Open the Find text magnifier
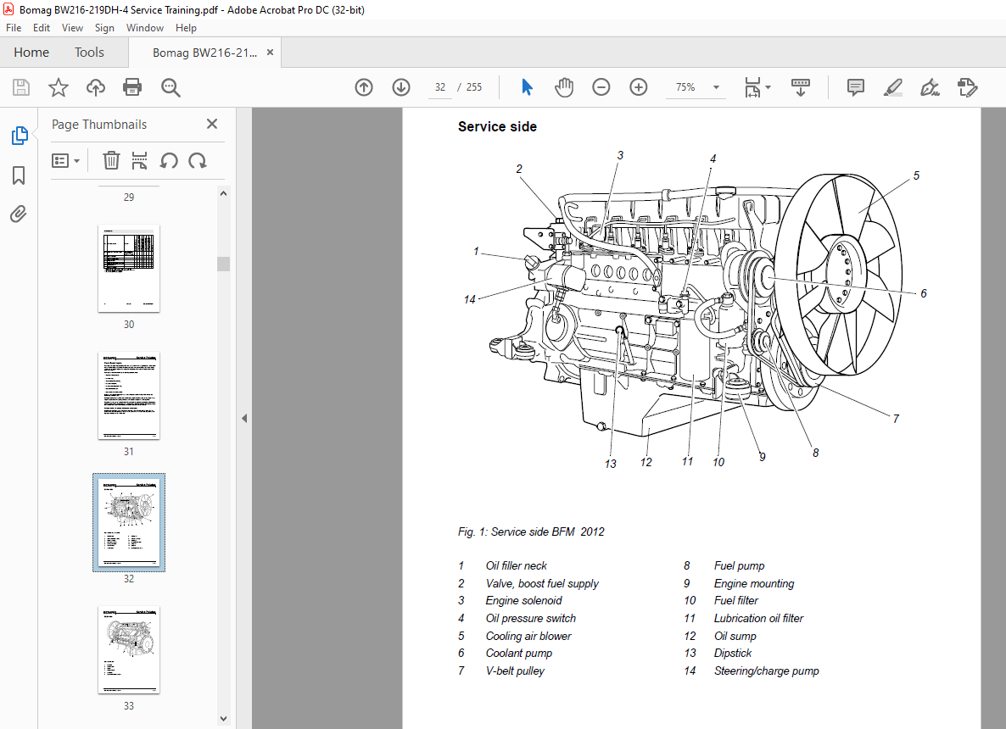The height and width of the screenshot is (729, 1006). pos(170,88)
